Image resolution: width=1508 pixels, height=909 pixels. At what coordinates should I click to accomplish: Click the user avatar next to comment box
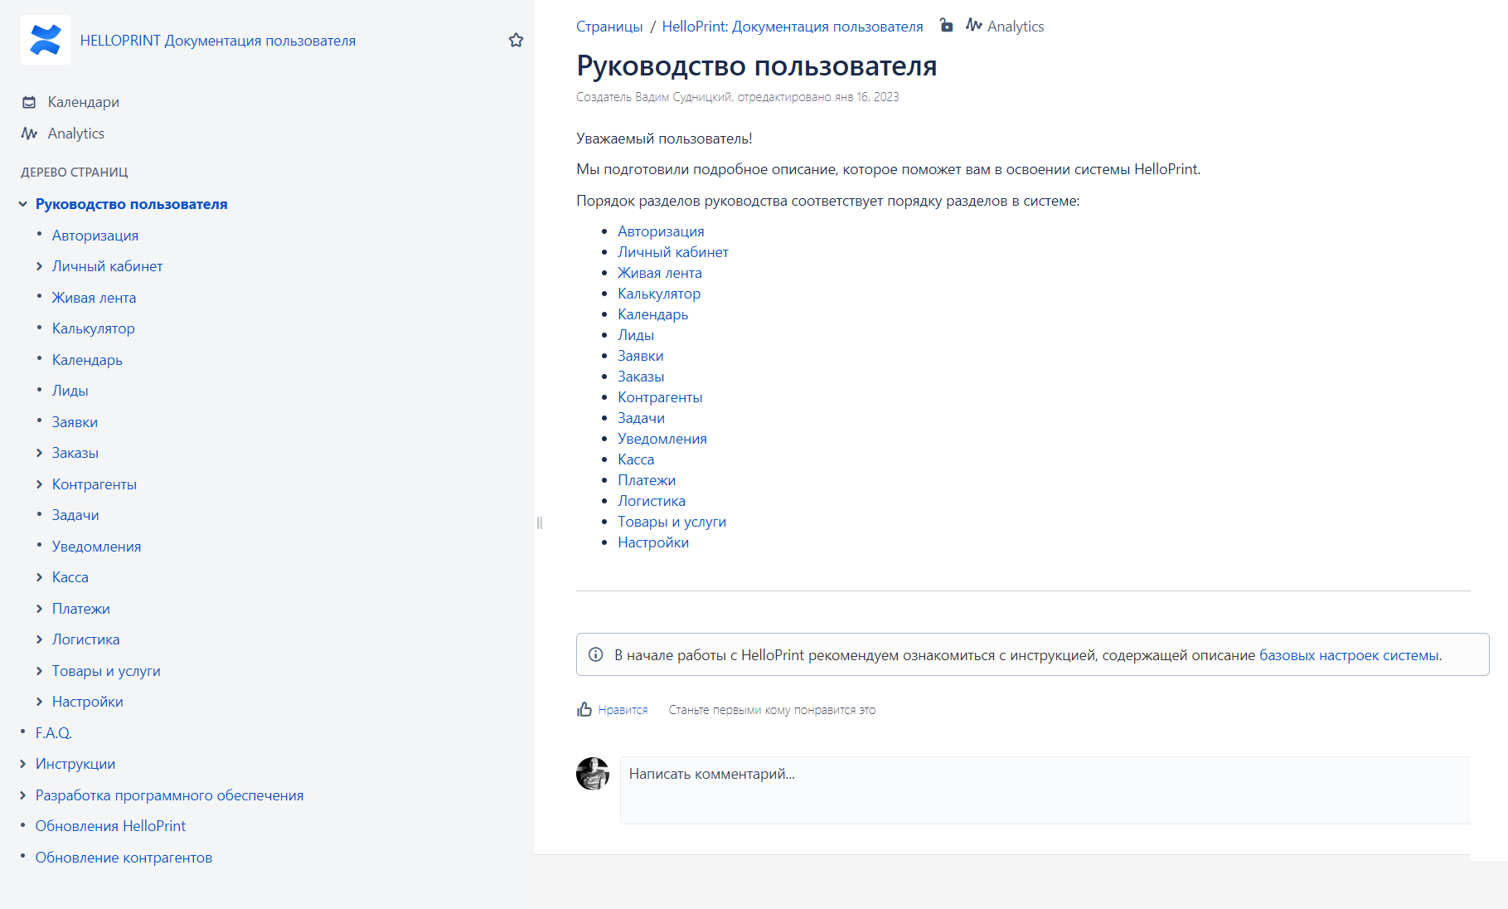click(x=593, y=773)
